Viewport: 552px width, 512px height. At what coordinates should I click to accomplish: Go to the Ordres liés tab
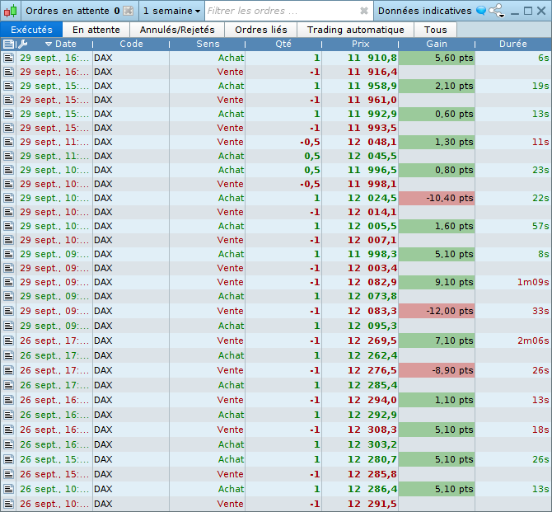pyautogui.click(x=261, y=30)
